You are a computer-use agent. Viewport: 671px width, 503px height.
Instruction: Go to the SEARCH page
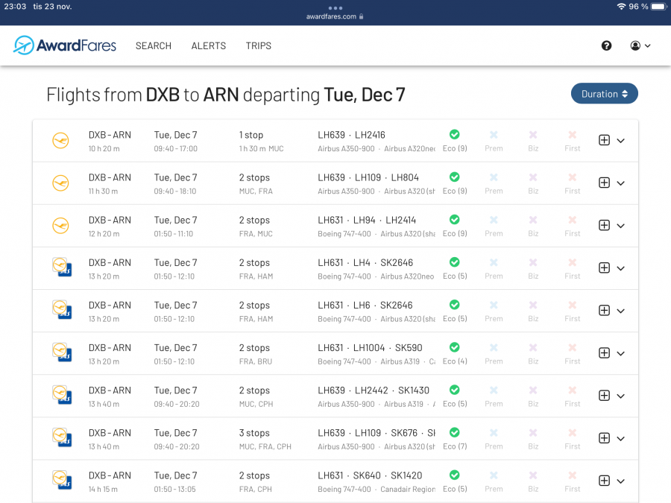154,45
